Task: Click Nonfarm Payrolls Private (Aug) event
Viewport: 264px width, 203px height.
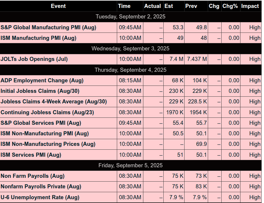Action: pos(41,186)
